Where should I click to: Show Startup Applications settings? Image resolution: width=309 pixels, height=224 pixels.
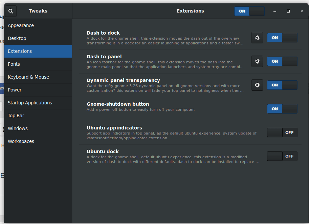(x=38, y=103)
